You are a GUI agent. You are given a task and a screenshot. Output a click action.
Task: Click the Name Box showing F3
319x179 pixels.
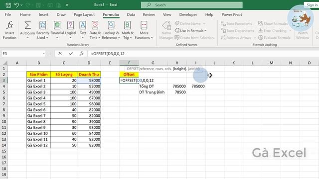(x=23, y=54)
